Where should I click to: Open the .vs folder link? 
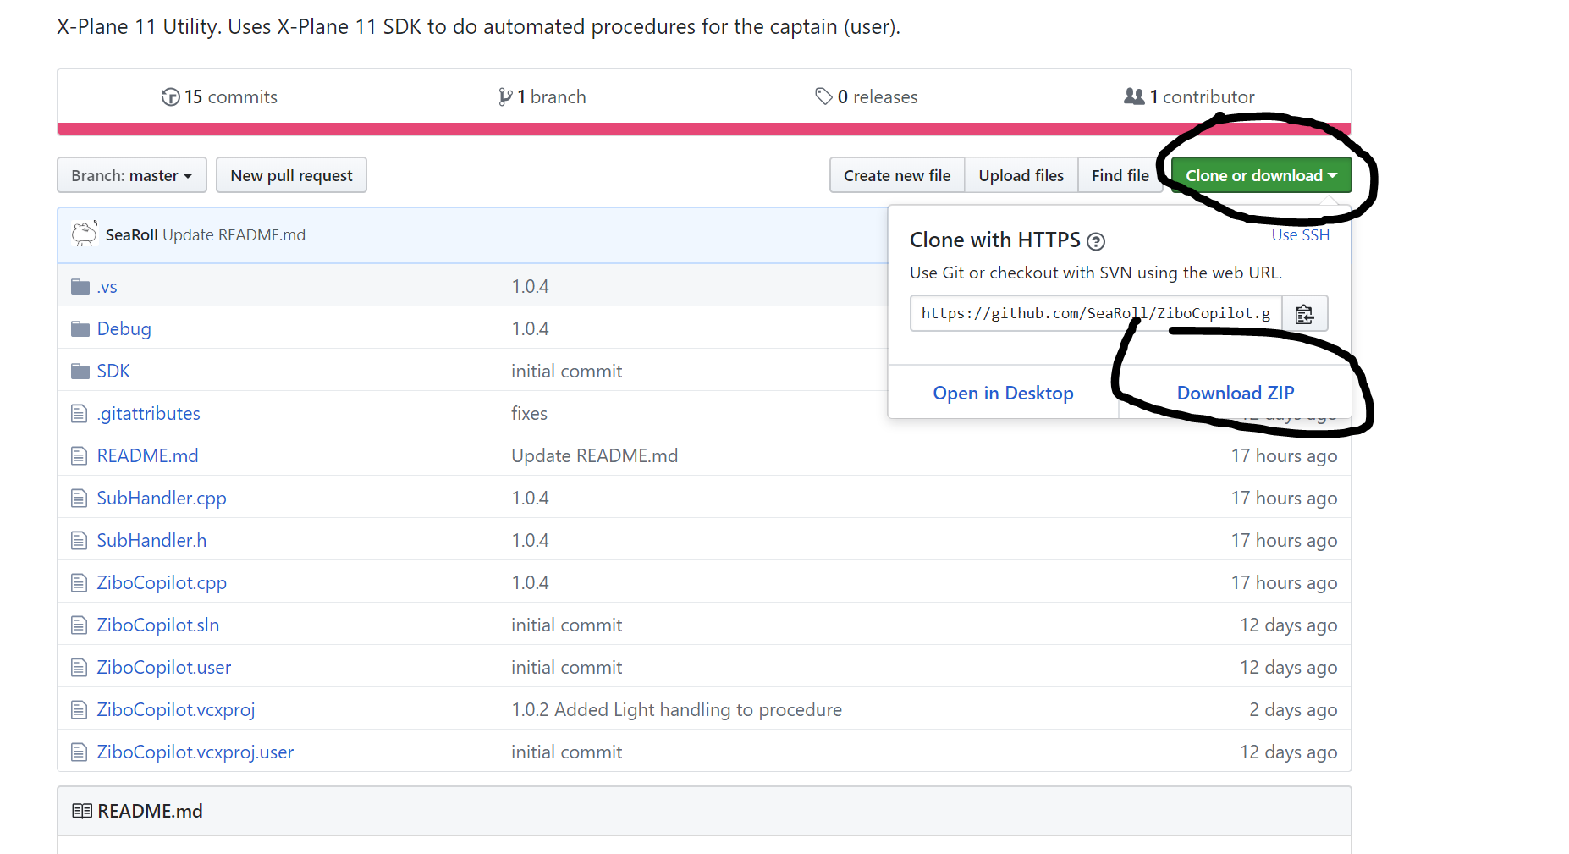(107, 287)
